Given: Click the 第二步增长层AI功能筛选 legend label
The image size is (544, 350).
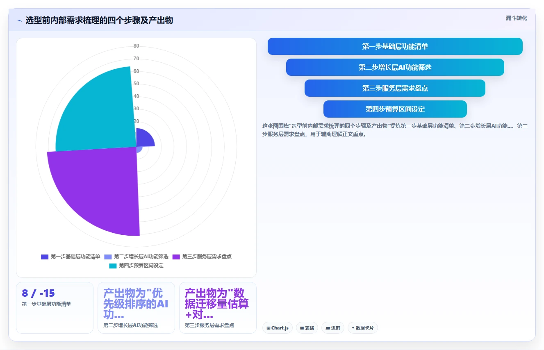Looking at the screenshot, I should coord(141,257).
